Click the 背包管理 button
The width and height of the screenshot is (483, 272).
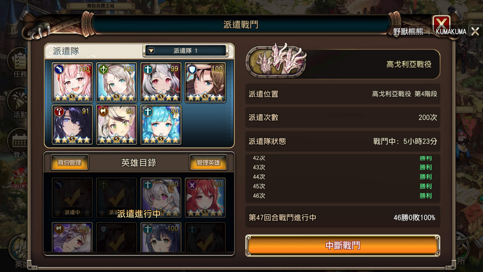pos(69,162)
